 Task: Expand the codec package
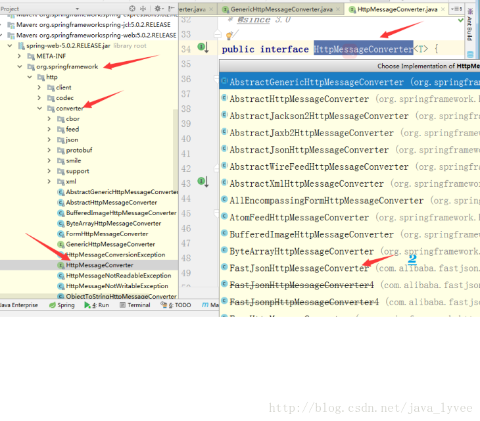coord(39,97)
